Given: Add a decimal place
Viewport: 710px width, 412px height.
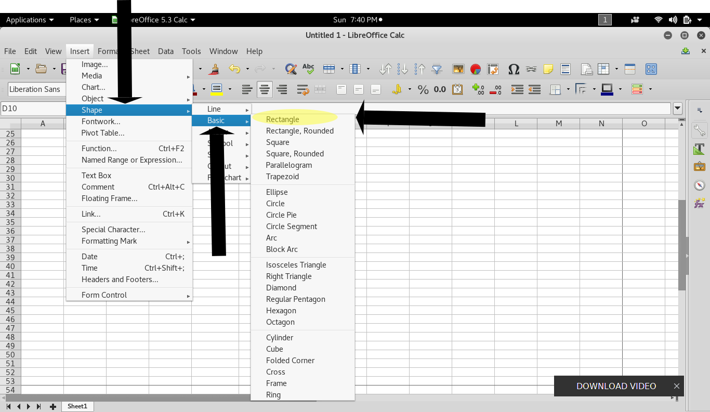Looking at the screenshot, I should point(478,89).
